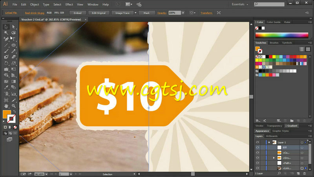
Task: Select the Column Graph tool
Action: point(13,94)
